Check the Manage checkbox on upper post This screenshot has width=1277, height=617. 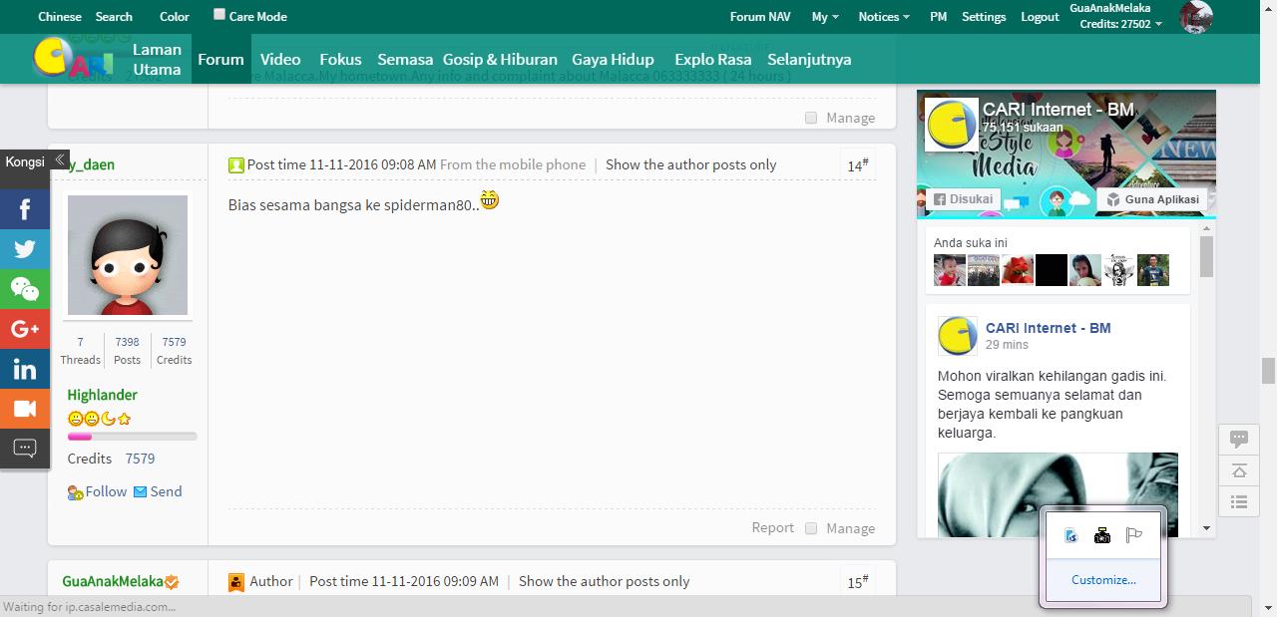pos(811,118)
